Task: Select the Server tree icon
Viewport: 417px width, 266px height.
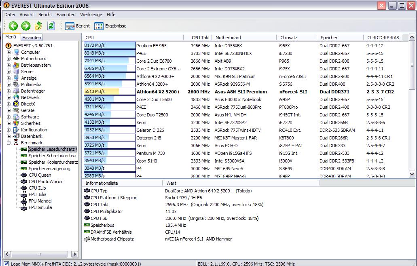Action: (x=17, y=72)
